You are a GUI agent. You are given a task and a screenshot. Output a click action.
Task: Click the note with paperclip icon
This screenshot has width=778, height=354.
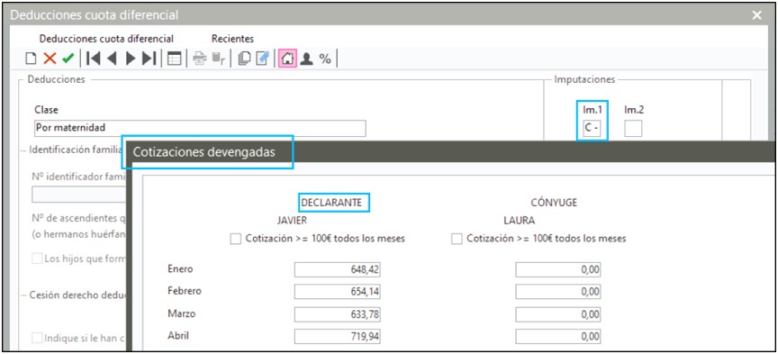pos(262,59)
